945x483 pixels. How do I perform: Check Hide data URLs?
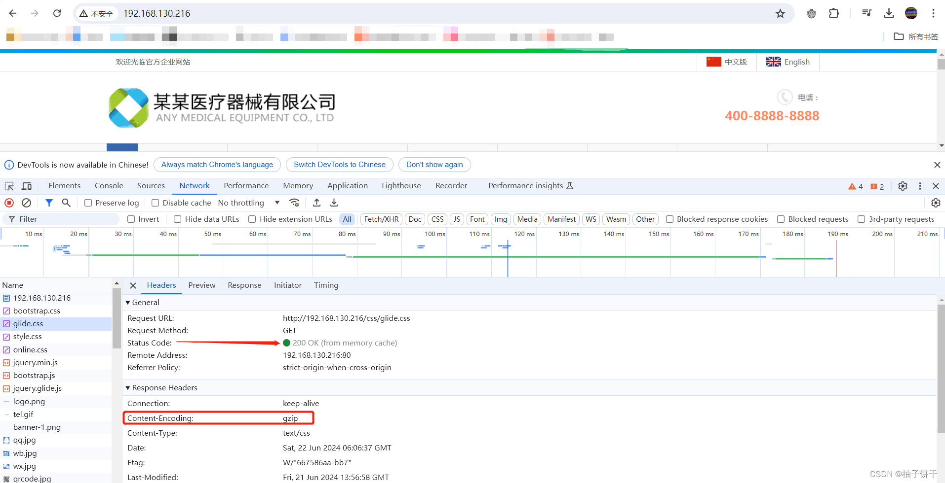pos(177,219)
